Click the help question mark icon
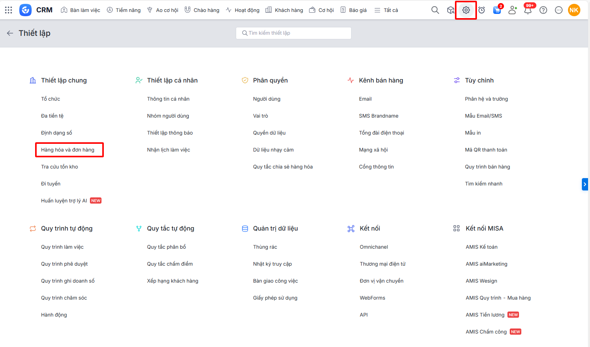Image resolution: width=590 pixels, height=347 pixels. pyautogui.click(x=543, y=10)
